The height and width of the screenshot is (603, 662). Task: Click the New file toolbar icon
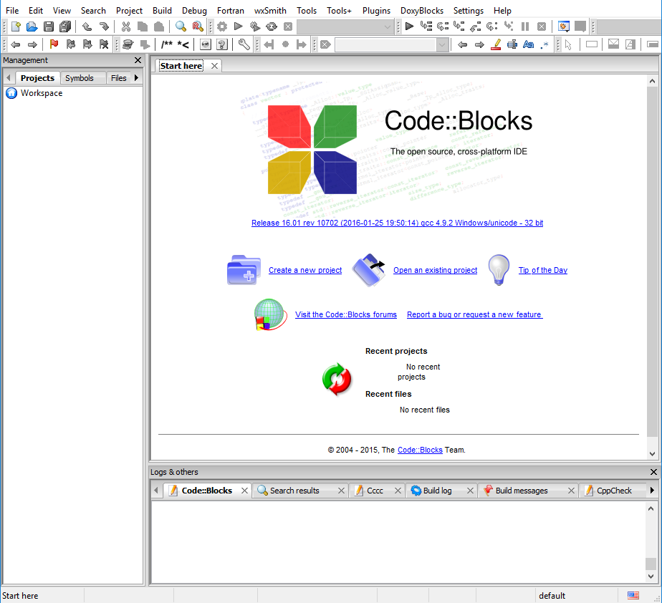coord(15,26)
